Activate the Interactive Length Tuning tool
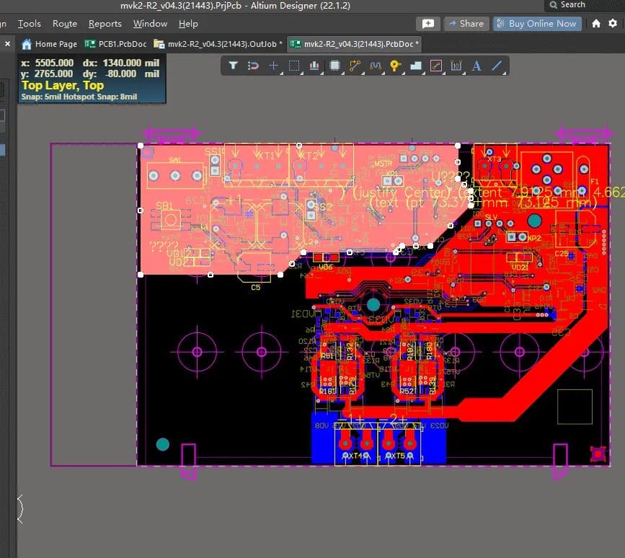 tap(375, 66)
